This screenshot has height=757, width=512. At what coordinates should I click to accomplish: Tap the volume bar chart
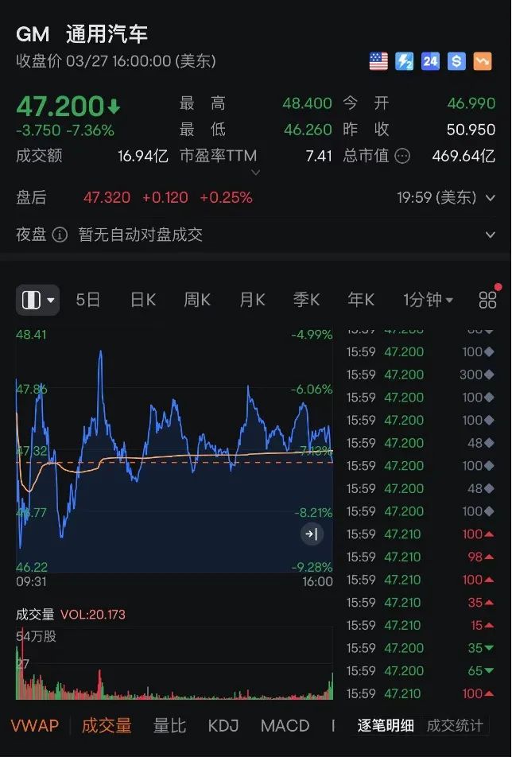(174, 663)
